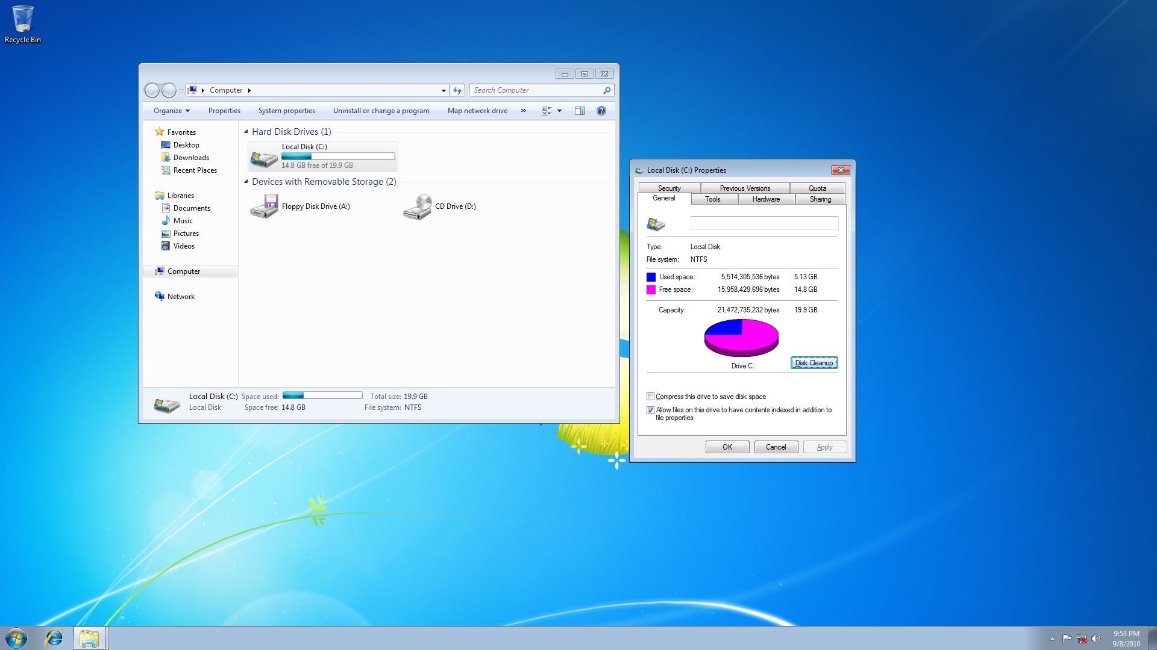Select Downloads under Favorites
Image resolution: width=1157 pixels, height=650 pixels.
tap(191, 158)
